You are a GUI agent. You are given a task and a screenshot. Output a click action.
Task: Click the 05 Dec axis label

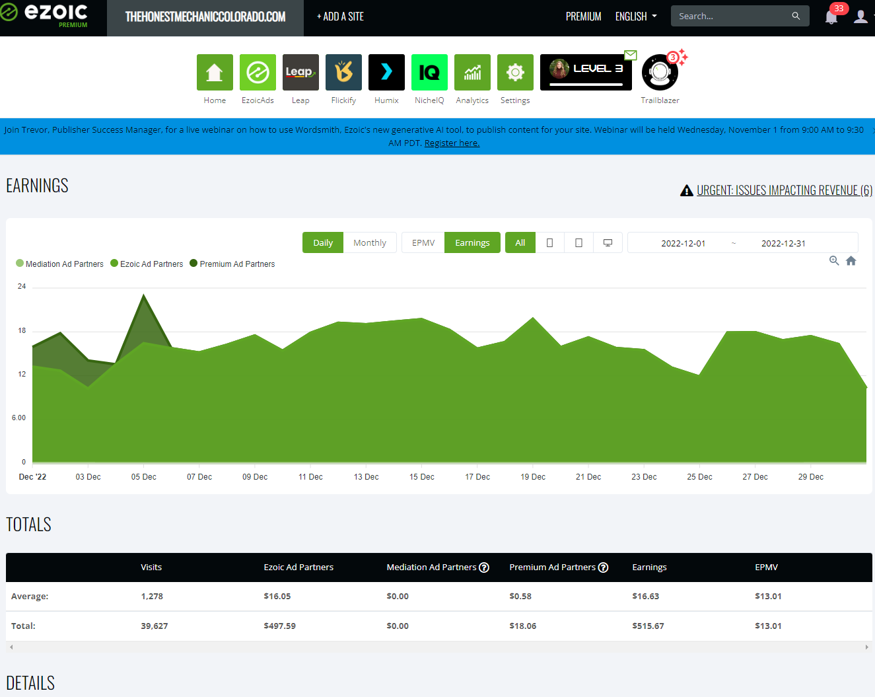(144, 477)
